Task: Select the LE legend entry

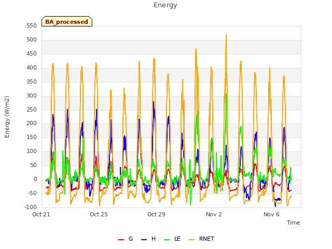Action: 172,239
